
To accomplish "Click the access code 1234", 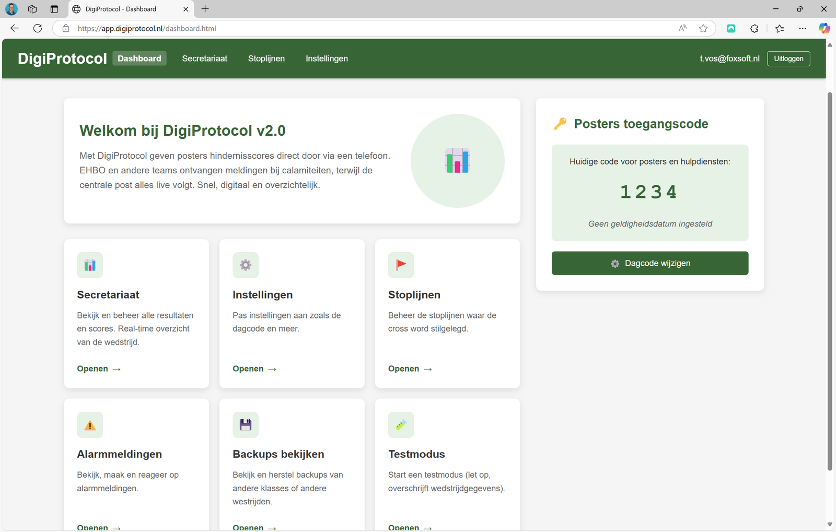I will point(649,192).
